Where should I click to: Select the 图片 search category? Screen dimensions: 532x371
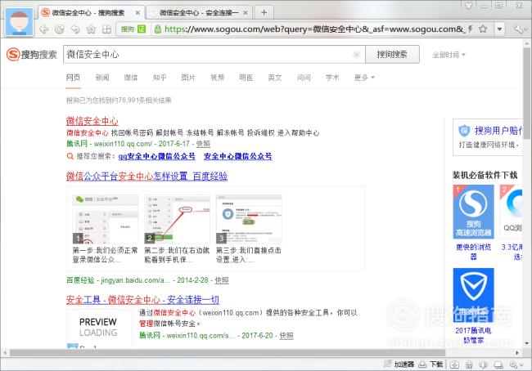pos(188,78)
